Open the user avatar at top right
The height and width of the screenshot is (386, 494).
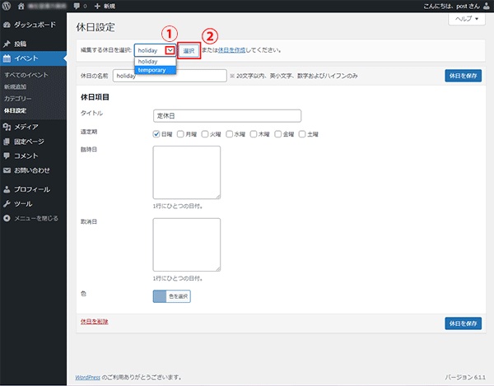tap(487, 6)
